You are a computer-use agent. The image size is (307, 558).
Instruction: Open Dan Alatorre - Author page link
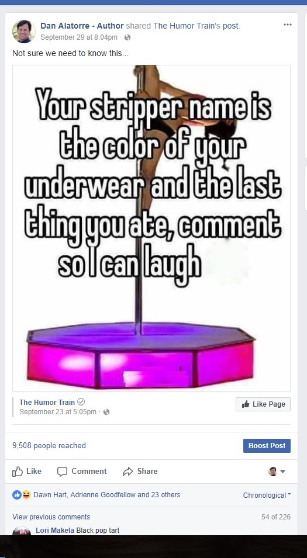point(82,26)
